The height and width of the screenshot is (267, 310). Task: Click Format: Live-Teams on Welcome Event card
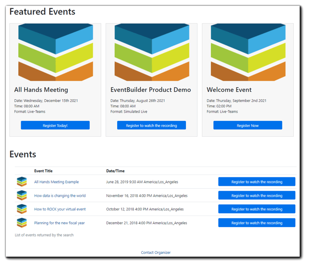coord(222,112)
